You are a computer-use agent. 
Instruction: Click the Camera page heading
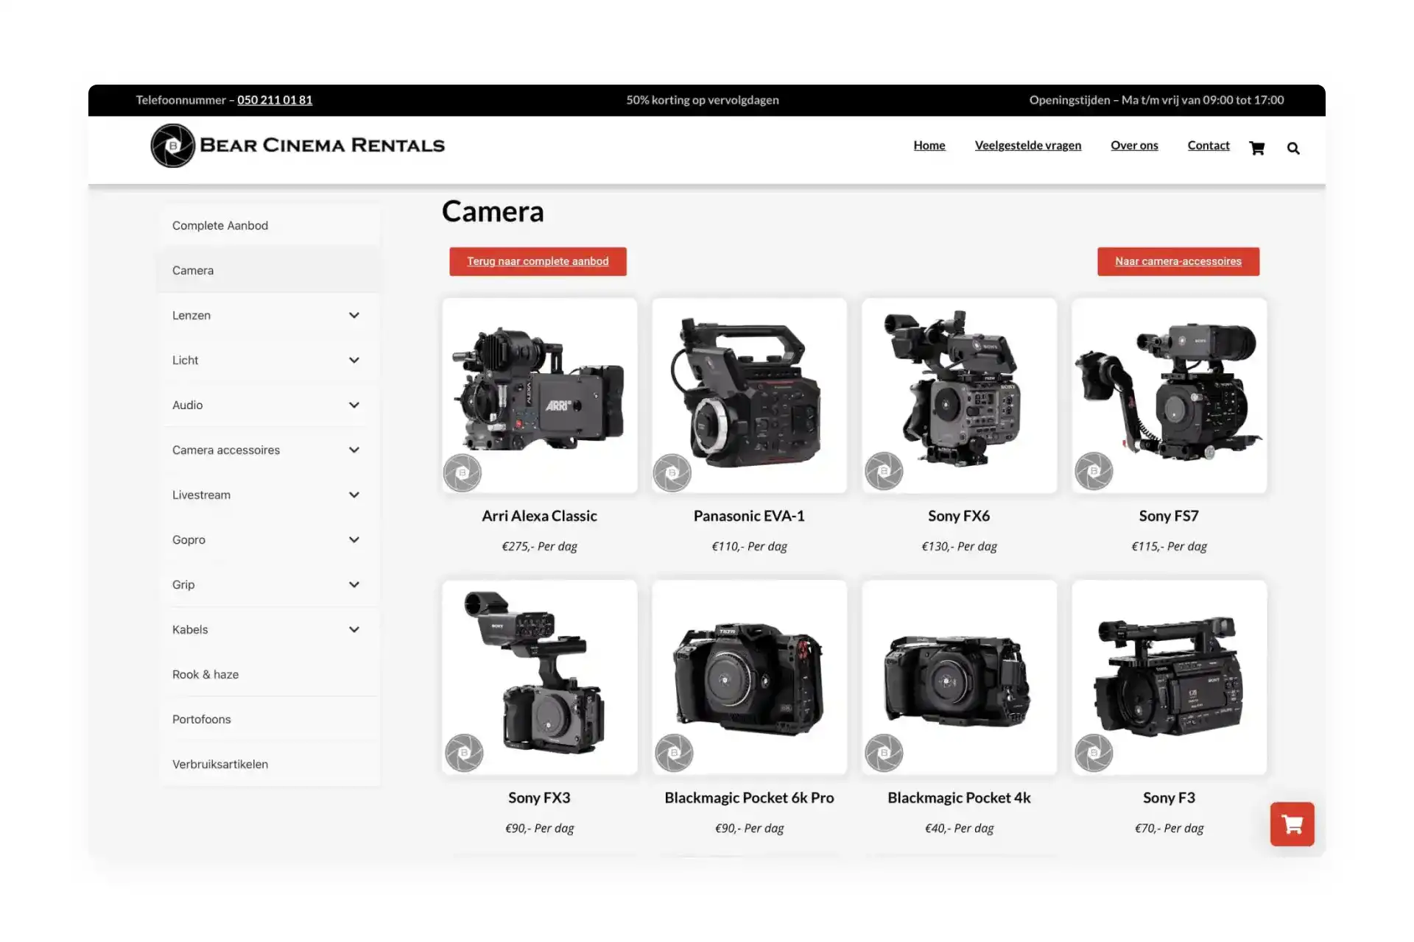pos(493,212)
